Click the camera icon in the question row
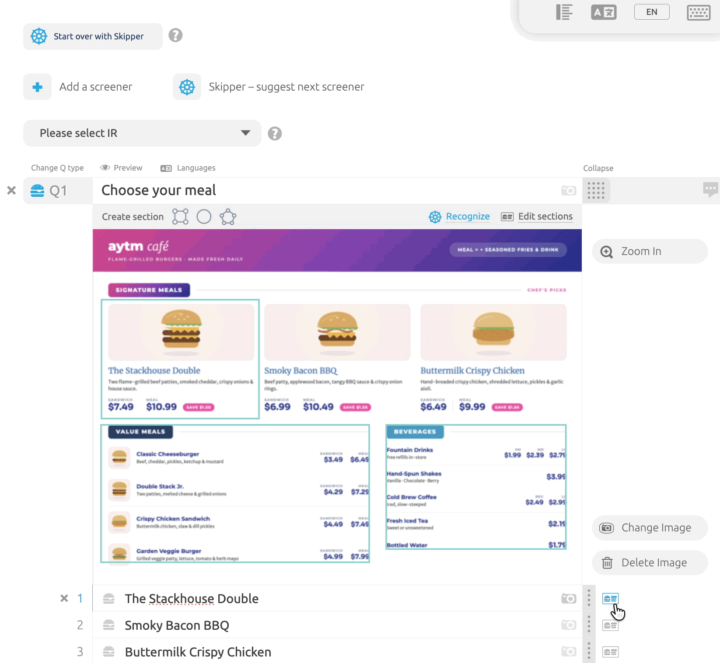Viewport: 720px width, 663px height. pos(569,190)
